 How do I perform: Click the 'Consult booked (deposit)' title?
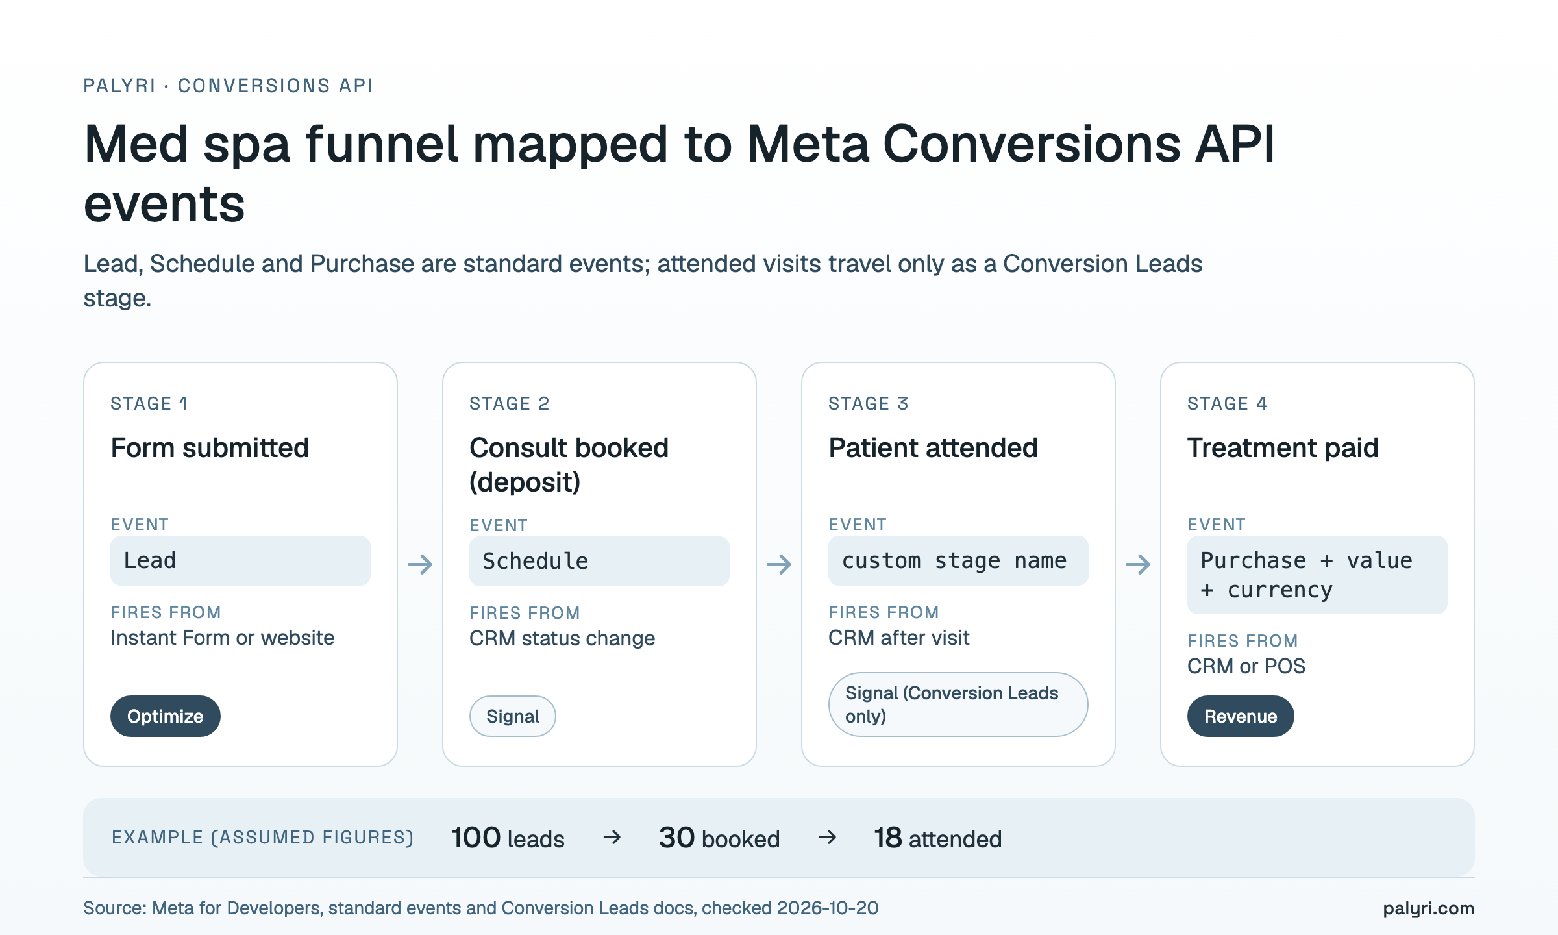tap(569, 465)
